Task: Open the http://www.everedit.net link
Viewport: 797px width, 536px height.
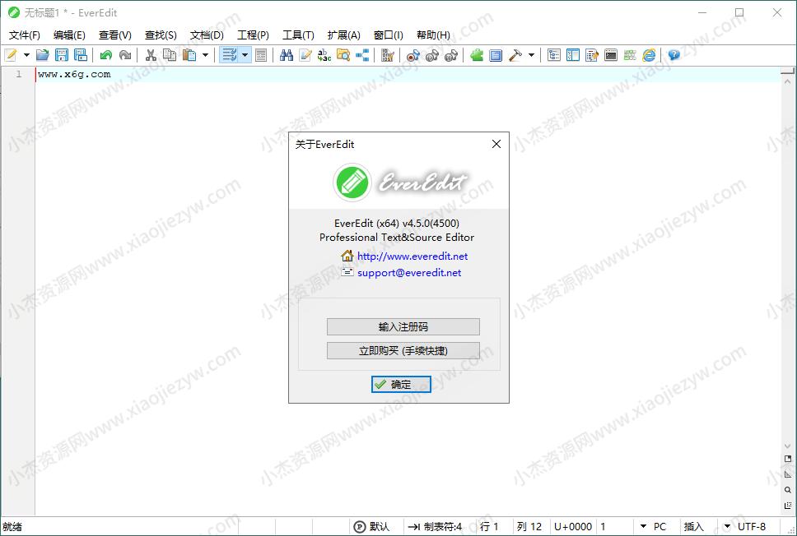Action: (412, 256)
